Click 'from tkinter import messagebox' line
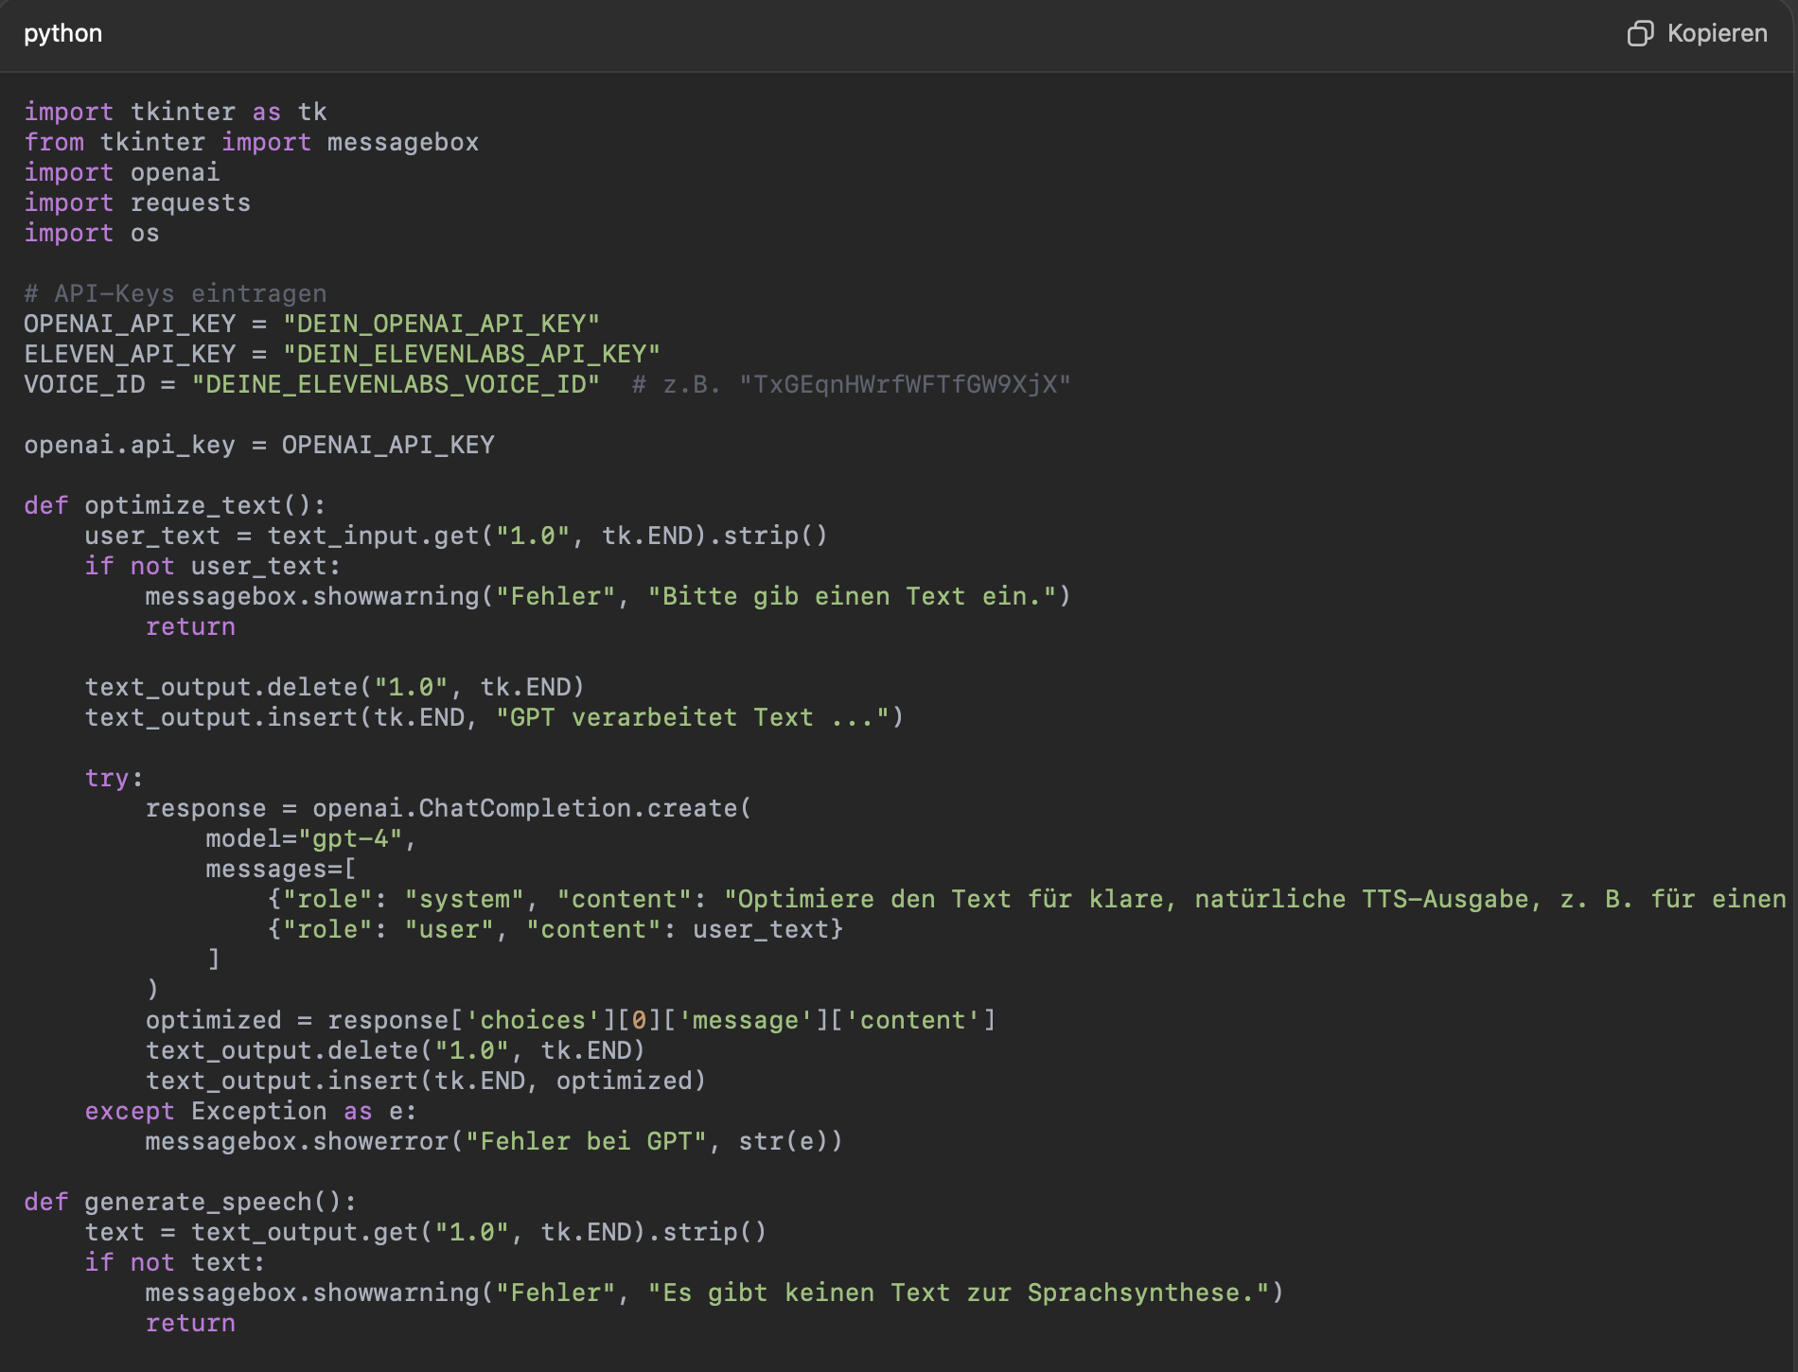Image resolution: width=1798 pixels, height=1372 pixels. (252, 142)
